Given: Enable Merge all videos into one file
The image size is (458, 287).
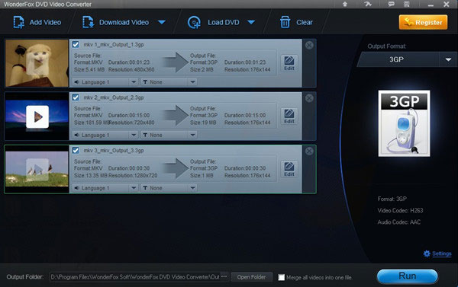Looking at the screenshot, I should [281, 277].
